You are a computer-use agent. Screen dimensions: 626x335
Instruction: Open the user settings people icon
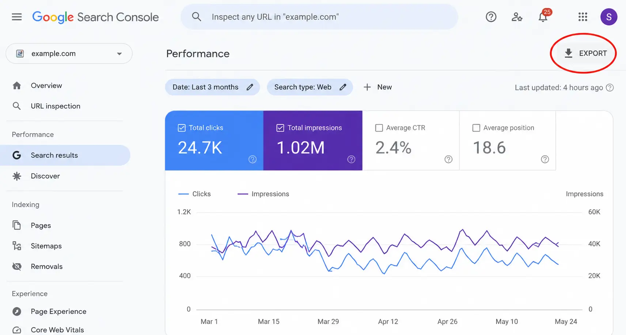tap(517, 17)
